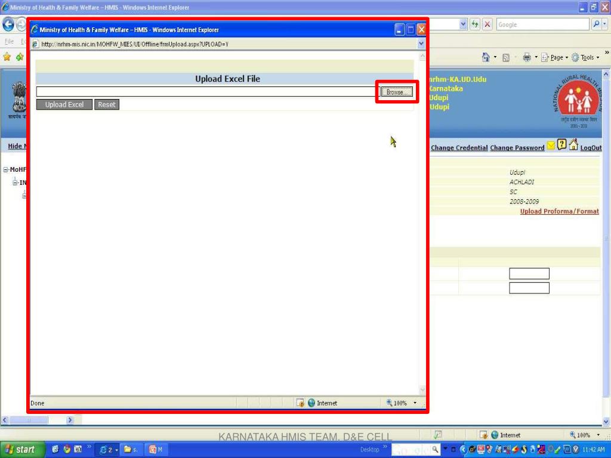Click the Google search box

tap(542, 24)
